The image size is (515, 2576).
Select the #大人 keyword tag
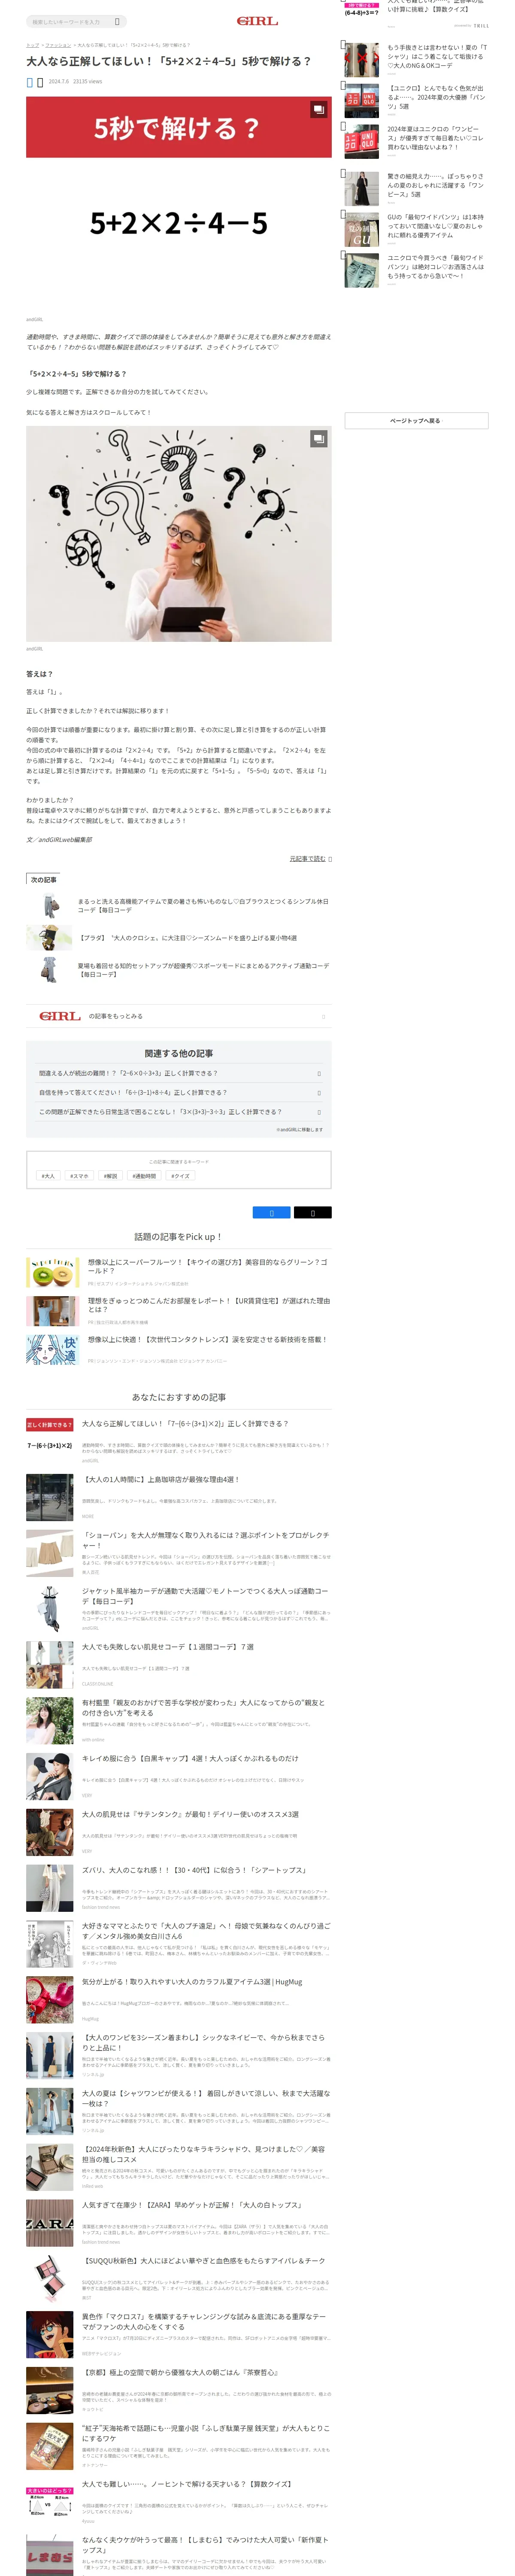[x=48, y=1176]
